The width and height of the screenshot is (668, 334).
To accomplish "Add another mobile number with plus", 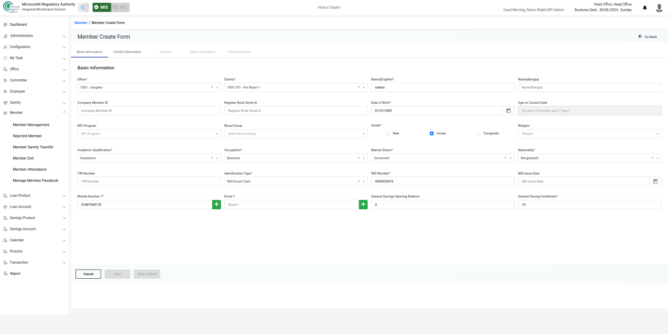I will (216, 205).
